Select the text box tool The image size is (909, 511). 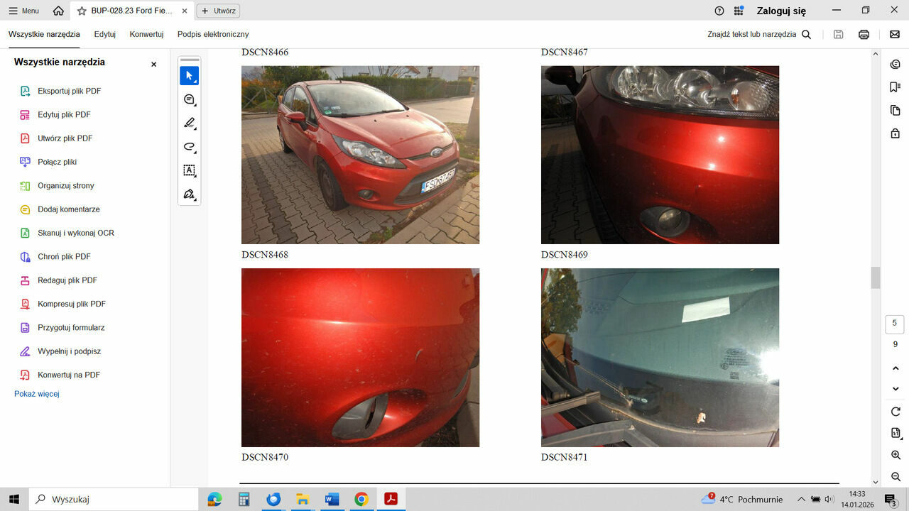[x=189, y=170]
